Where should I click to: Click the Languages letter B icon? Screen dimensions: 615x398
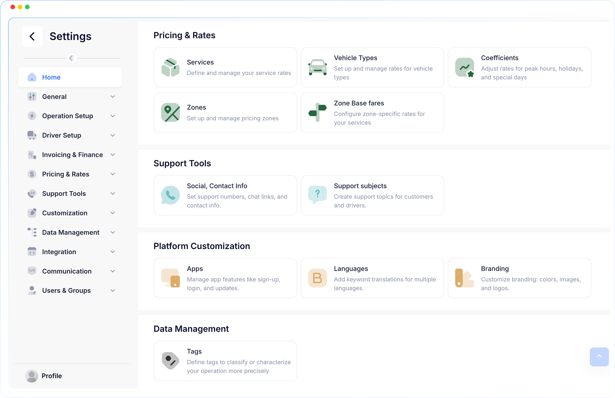[317, 278]
